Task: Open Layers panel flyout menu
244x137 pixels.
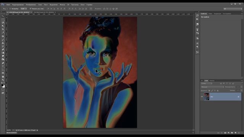Action: click(x=241, y=81)
